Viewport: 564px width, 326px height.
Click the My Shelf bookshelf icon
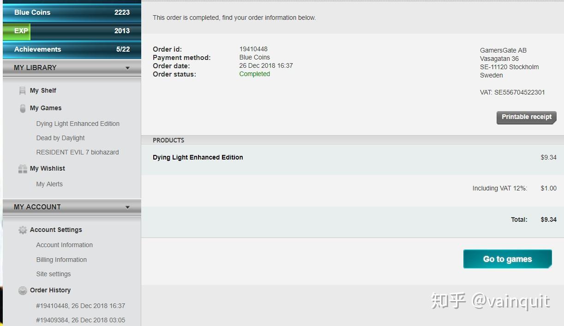[x=22, y=91]
